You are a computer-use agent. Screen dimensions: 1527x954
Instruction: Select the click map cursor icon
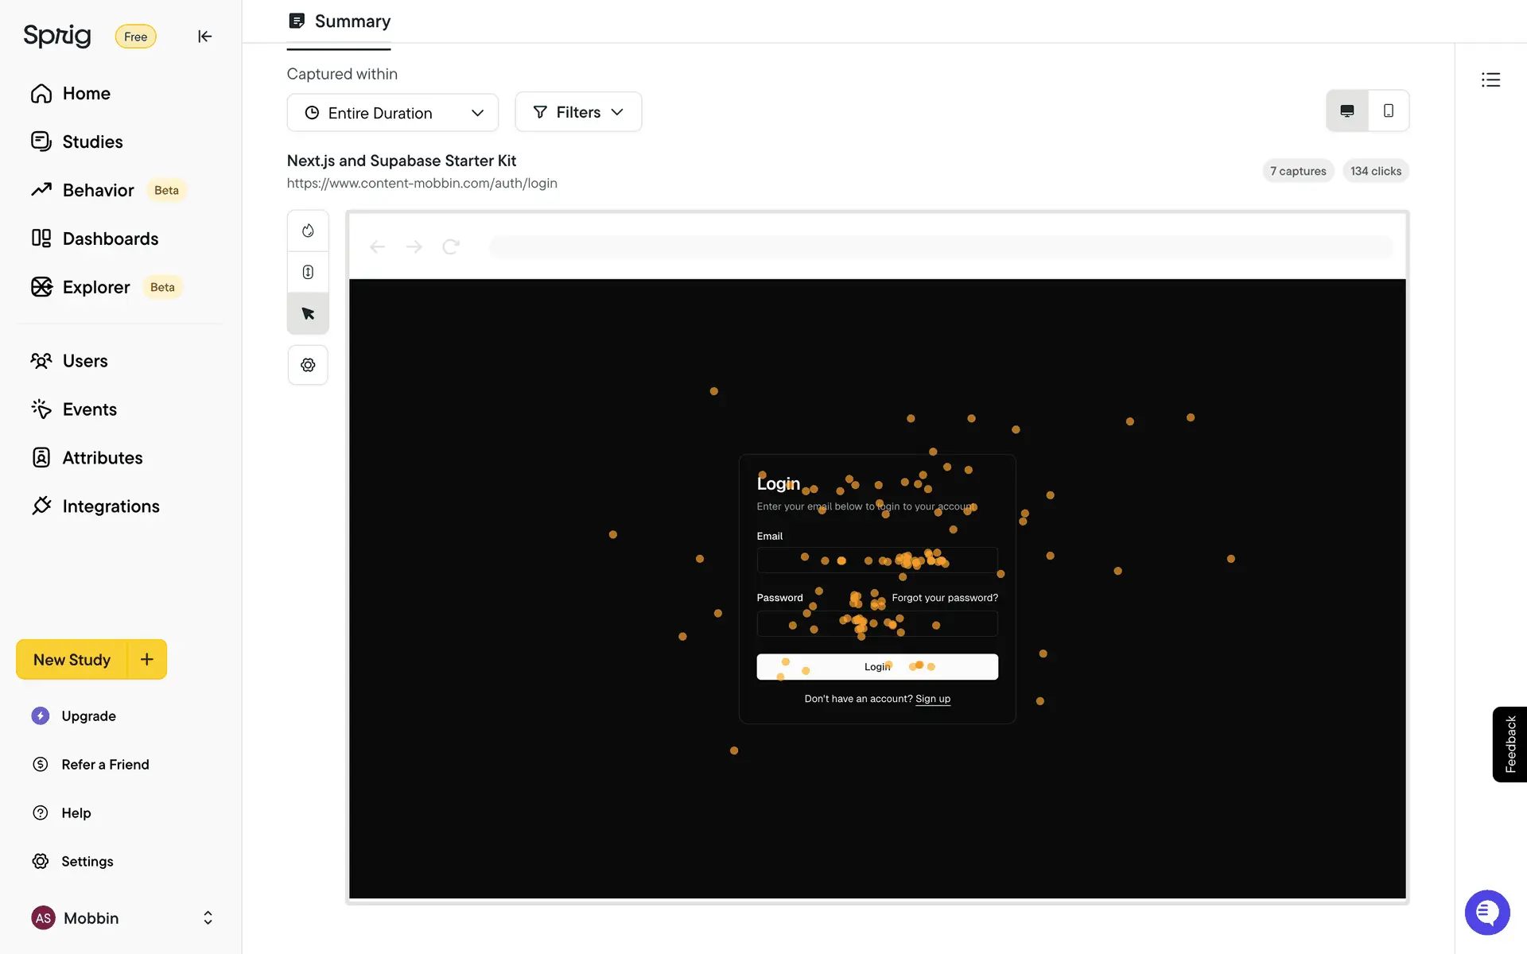pyautogui.click(x=308, y=313)
